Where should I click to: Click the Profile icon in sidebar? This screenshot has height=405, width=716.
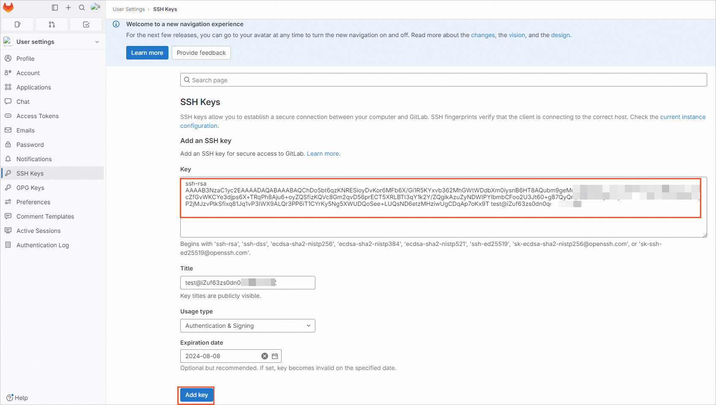coord(8,58)
